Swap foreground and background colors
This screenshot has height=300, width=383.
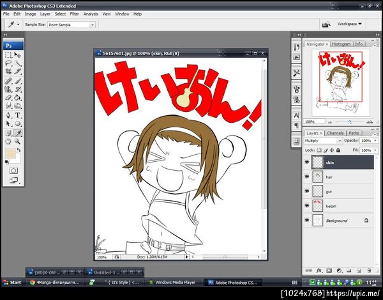(x=19, y=150)
